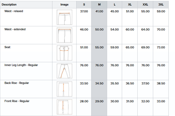This screenshot has height=116, width=175.
Task: Select the S size column header
Action: (84, 4)
